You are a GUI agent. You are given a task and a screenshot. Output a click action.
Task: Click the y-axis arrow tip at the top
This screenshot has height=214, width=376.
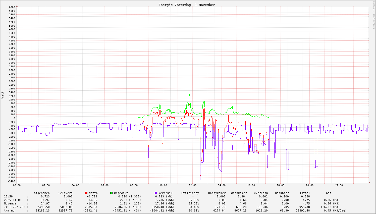pyautogui.click(x=17, y=6)
